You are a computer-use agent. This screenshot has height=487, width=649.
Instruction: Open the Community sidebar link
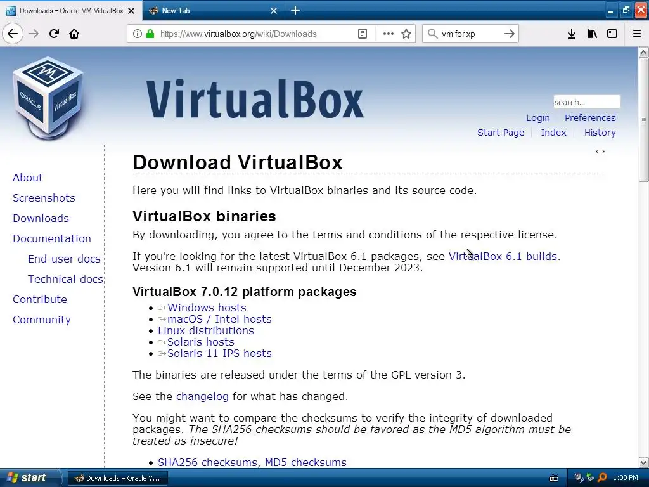41,320
